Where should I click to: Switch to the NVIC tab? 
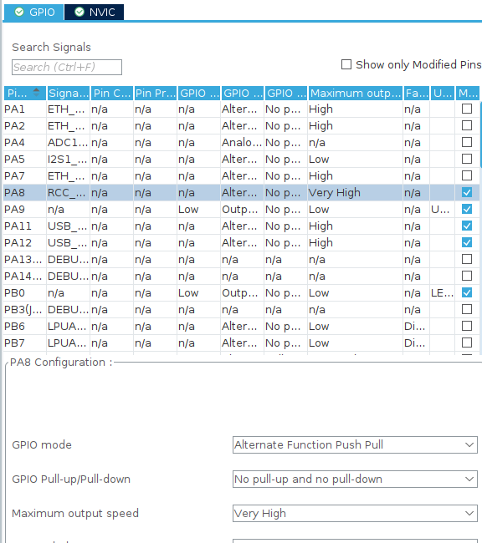point(94,13)
